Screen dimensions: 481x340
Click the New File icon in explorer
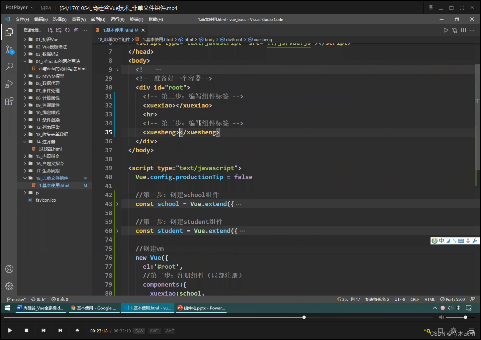pyautogui.click(x=50, y=30)
